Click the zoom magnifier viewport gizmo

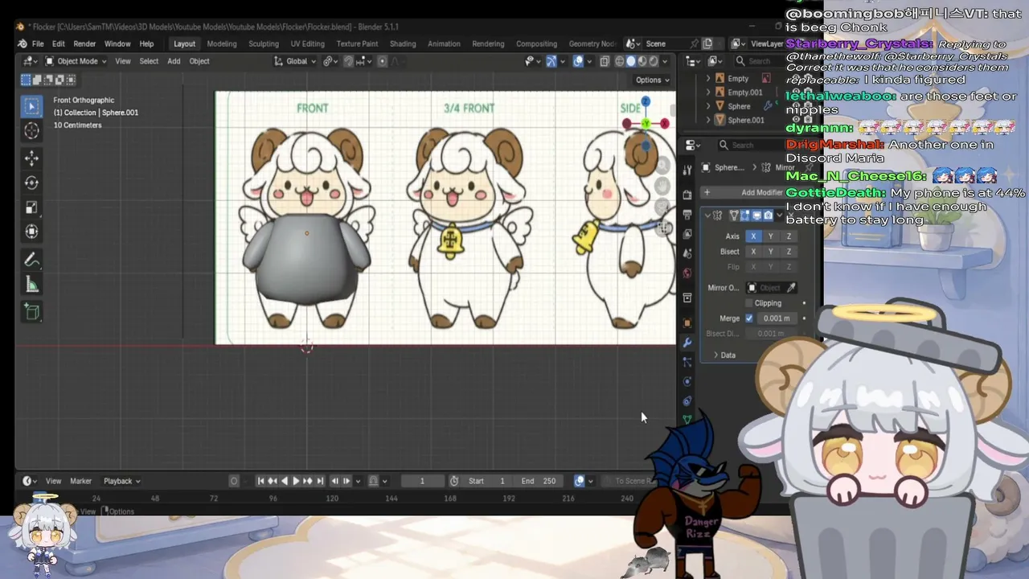662,166
